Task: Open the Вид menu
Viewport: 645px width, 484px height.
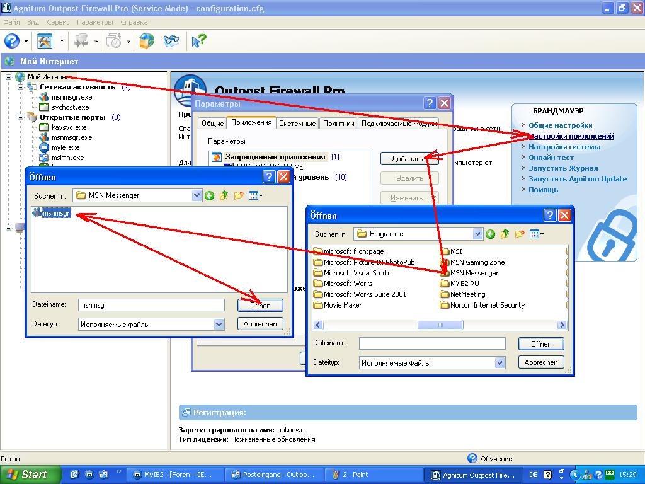Action: (x=33, y=22)
